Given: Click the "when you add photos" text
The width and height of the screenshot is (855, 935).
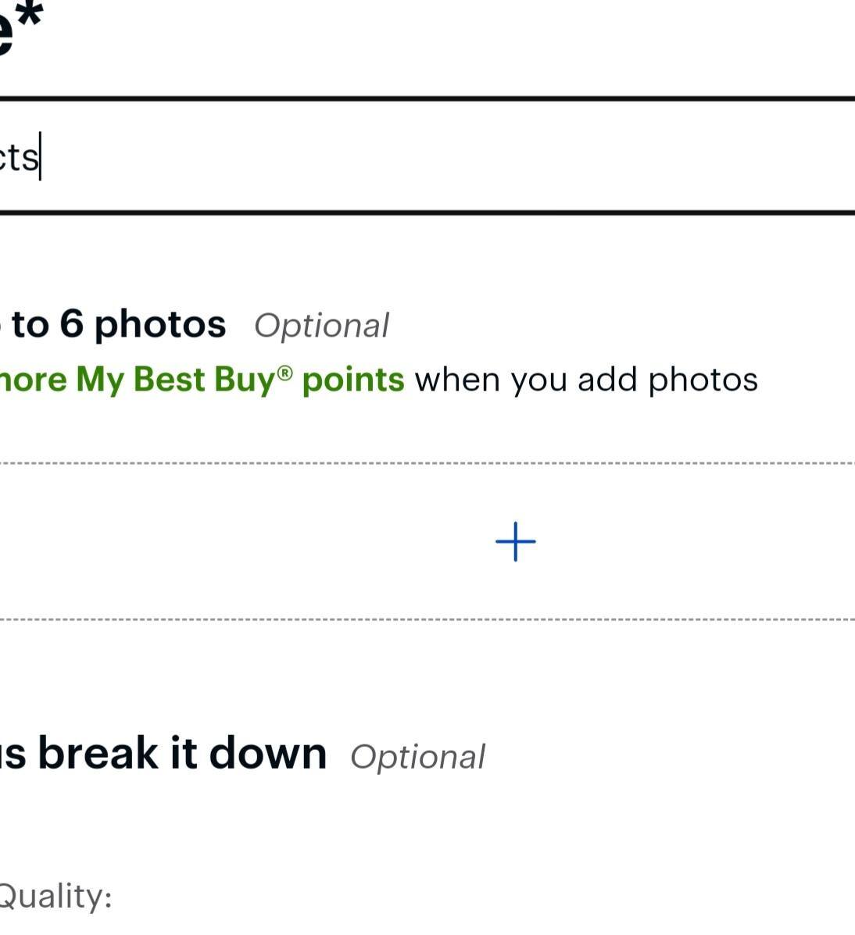Looking at the screenshot, I should click(586, 380).
